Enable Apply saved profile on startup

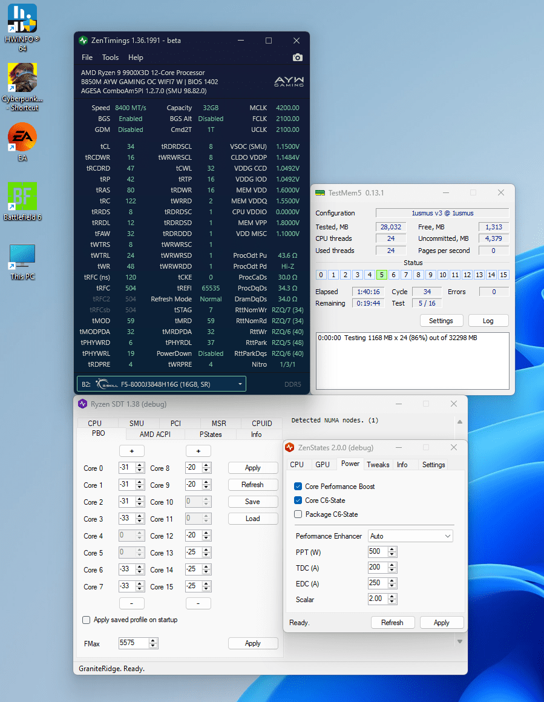tap(87, 620)
